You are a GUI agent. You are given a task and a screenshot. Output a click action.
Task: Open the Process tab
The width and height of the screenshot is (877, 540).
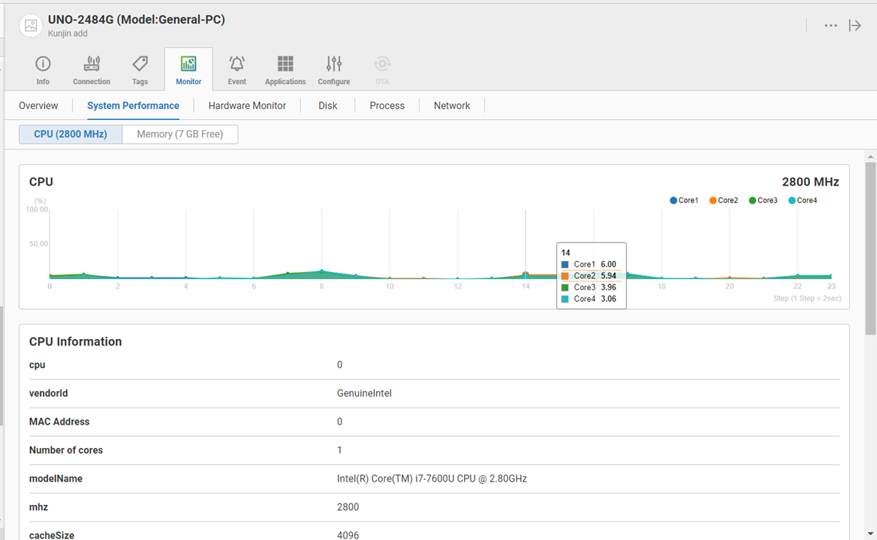point(387,106)
